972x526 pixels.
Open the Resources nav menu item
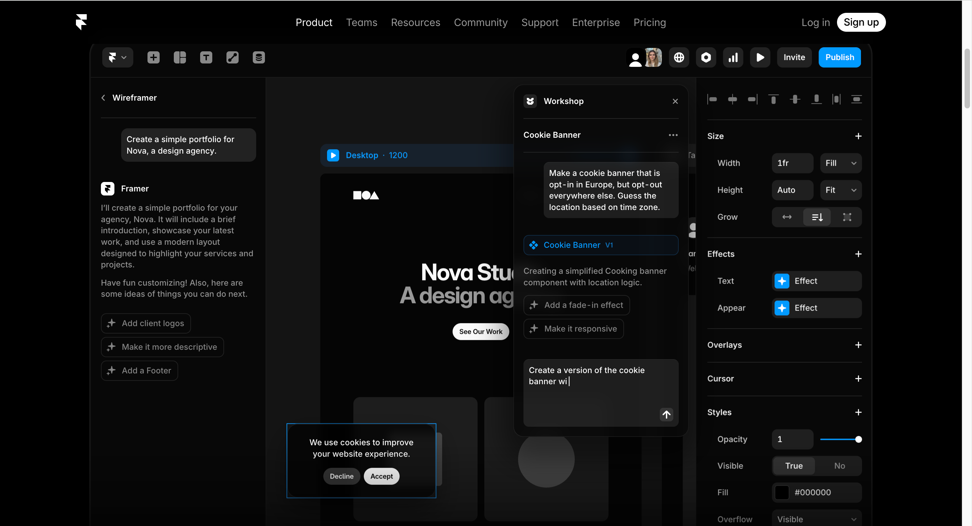(415, 22)
